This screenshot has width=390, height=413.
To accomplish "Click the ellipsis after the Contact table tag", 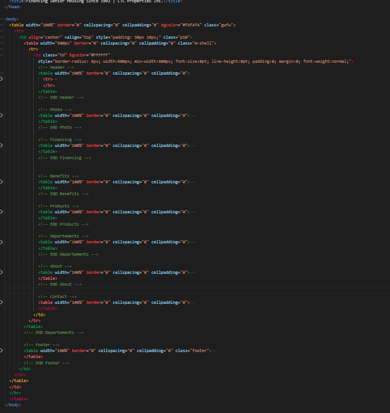I will pyautogui.click(x=193, y=302).
